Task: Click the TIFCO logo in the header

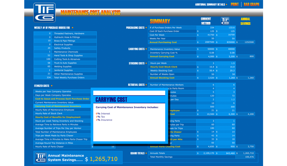Action: [x=44, y=12]
